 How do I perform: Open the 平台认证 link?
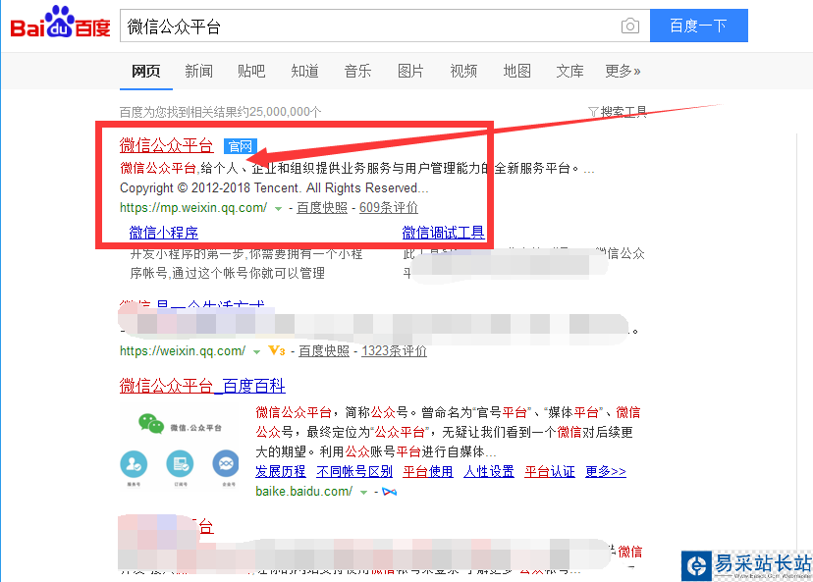(x=550, y=472)
